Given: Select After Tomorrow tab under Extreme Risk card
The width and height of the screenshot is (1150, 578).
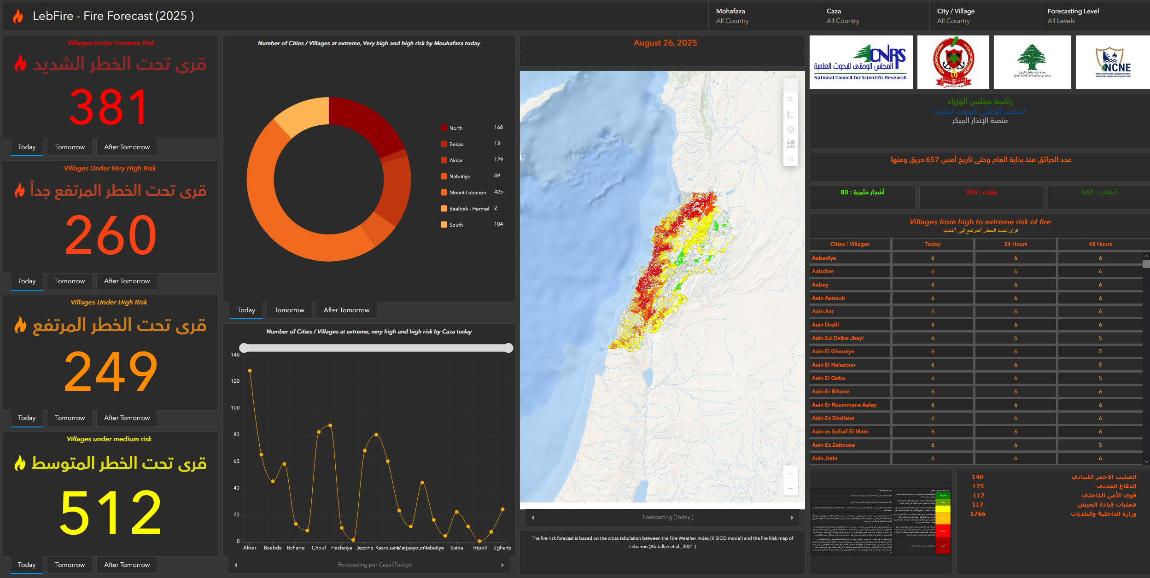Looking at the screenshot, I should [x=127, y=147].
